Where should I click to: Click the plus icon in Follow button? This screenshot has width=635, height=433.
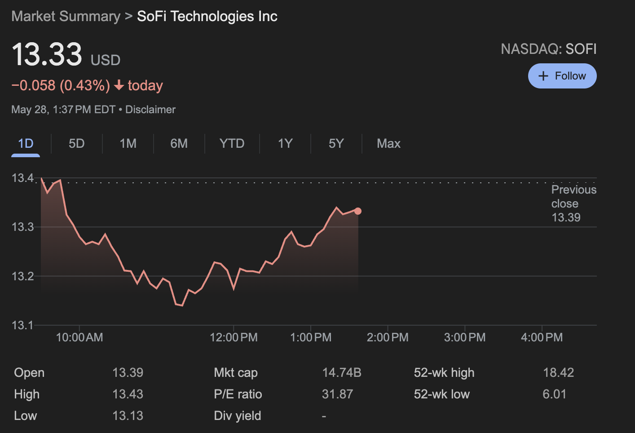coord(543,76)
